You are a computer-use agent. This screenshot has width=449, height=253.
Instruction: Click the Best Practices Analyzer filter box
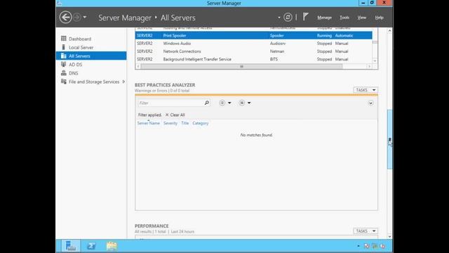[x=170, y=103]
